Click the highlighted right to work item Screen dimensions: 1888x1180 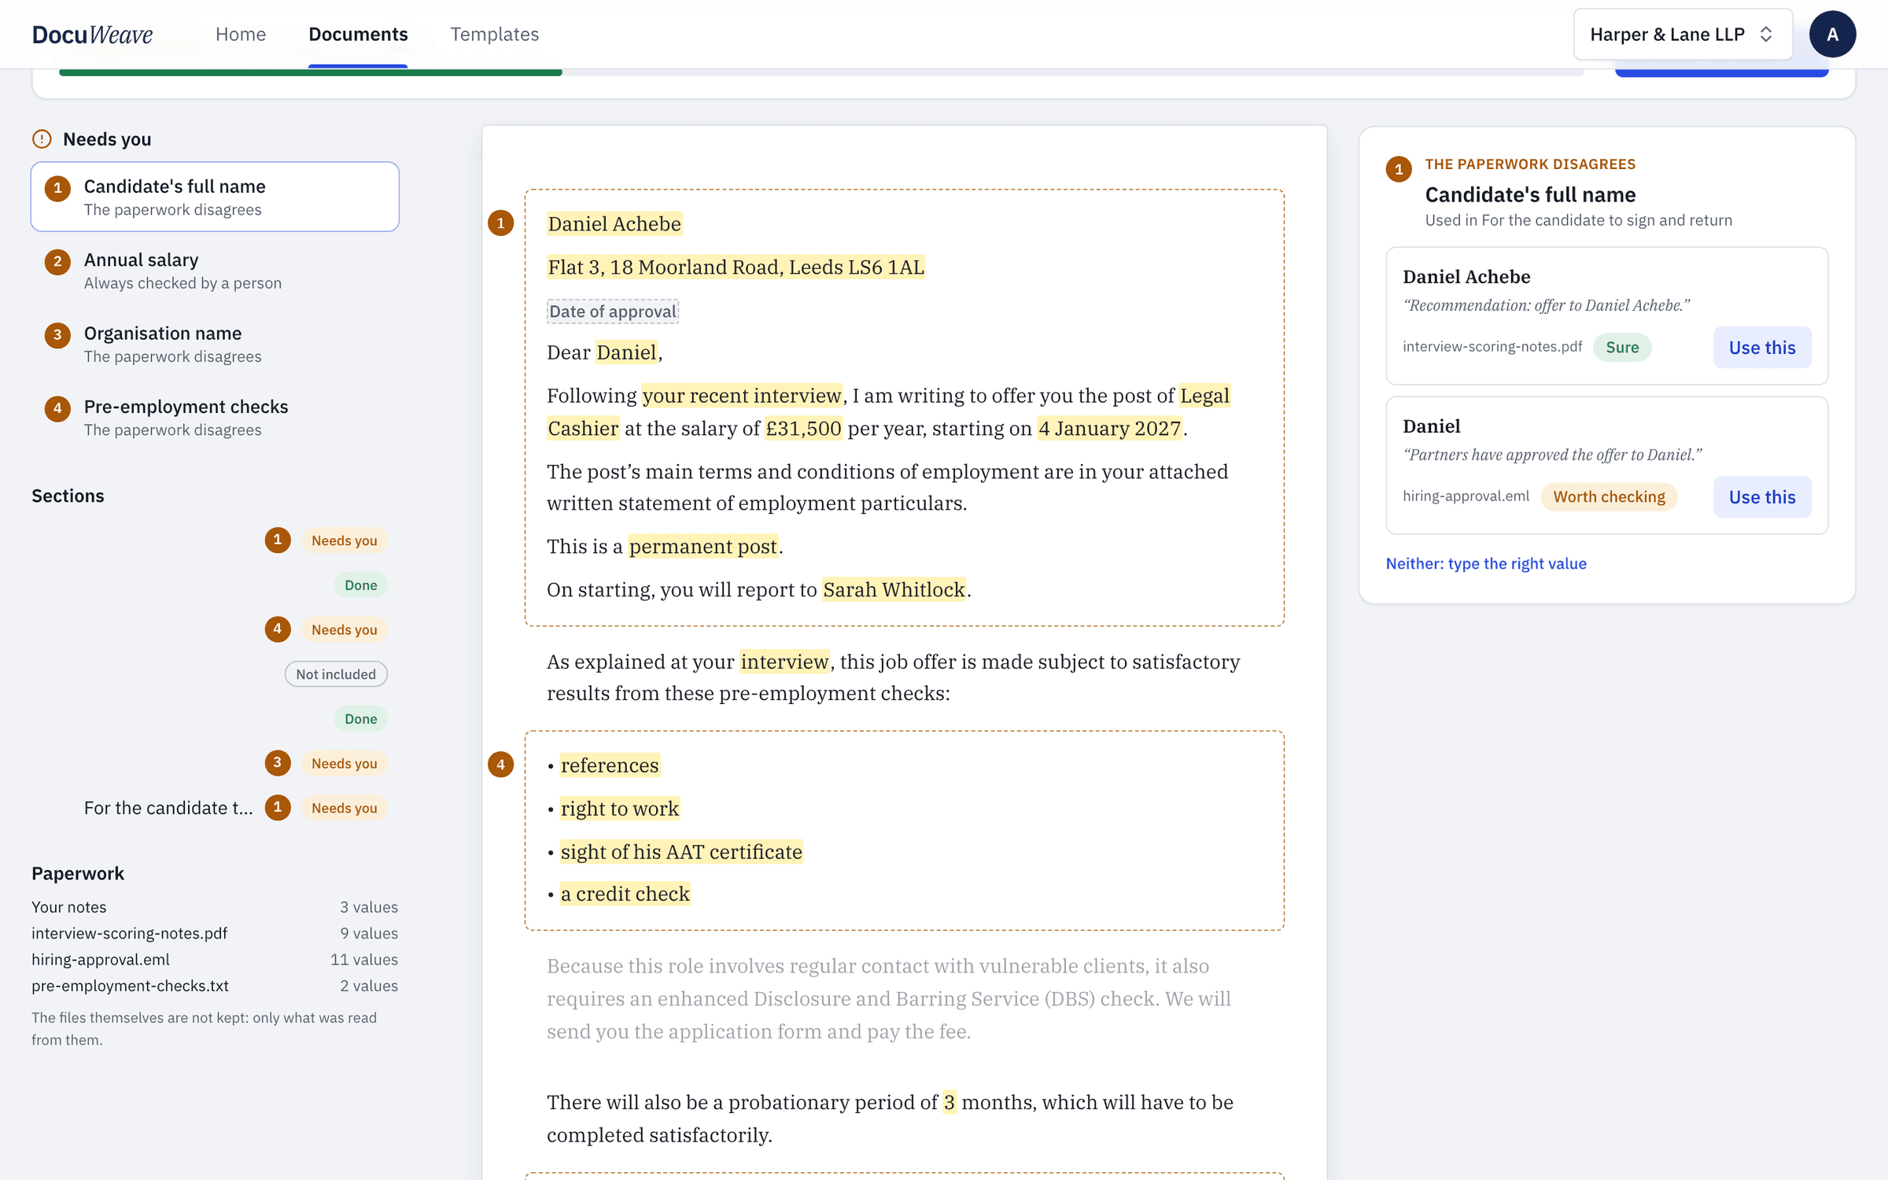620,809
